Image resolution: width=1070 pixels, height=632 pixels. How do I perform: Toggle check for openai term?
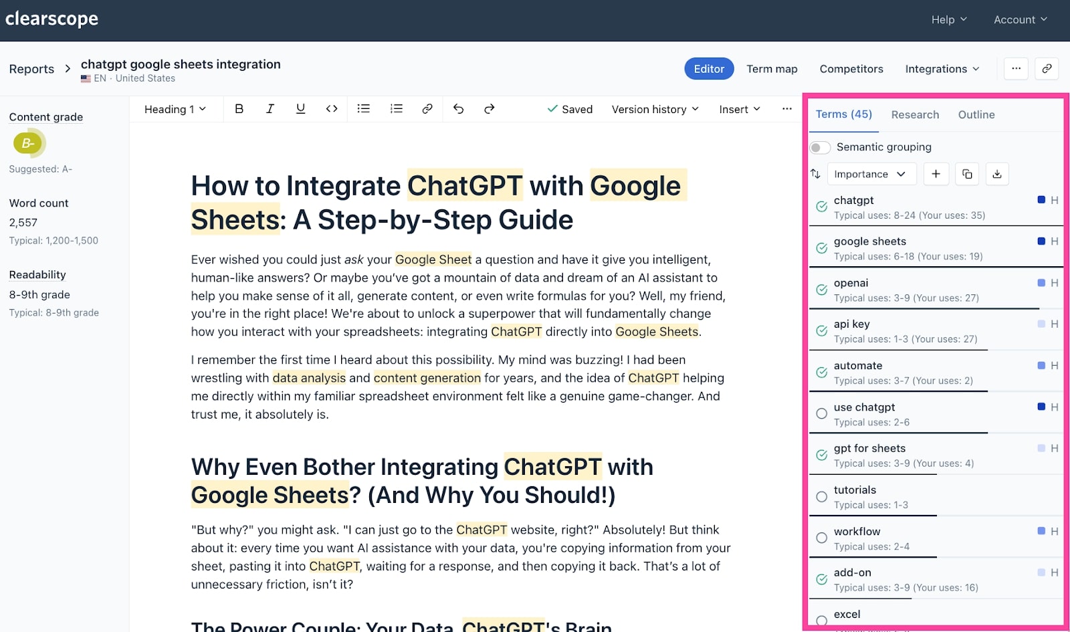[822, 290]
